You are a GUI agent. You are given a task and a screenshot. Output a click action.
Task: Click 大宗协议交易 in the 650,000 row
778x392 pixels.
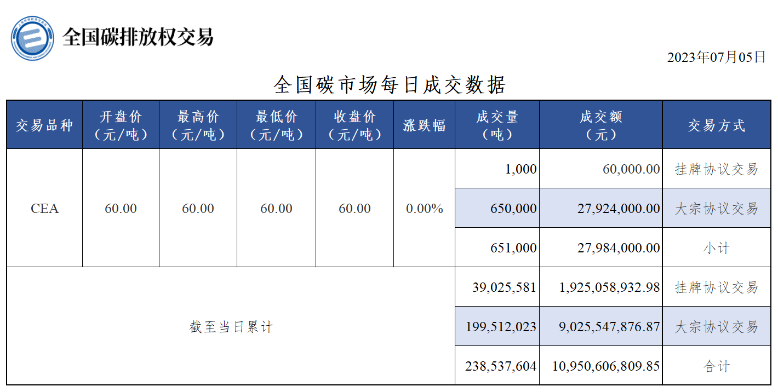717,209
